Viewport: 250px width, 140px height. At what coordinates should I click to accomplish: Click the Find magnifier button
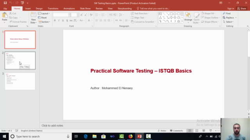coord(227,13)
